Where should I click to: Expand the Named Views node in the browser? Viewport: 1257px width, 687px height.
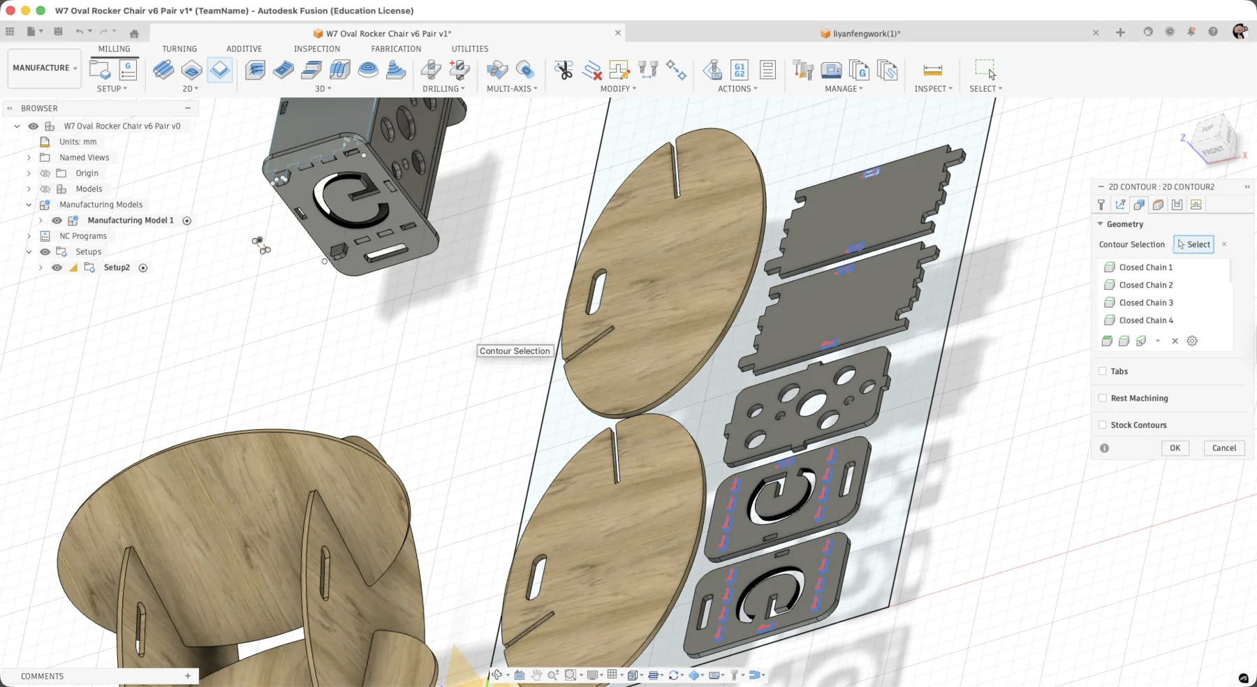(28, 157)
